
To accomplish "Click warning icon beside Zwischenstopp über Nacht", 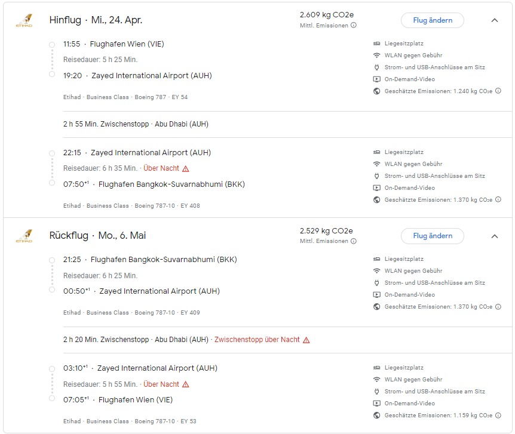I will coord(306,340).
